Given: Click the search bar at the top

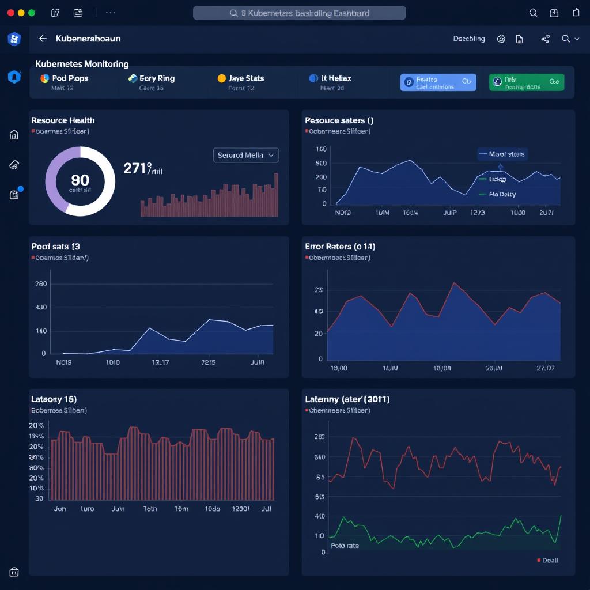Looking at the screenshot, I should [x=298, y=12].
